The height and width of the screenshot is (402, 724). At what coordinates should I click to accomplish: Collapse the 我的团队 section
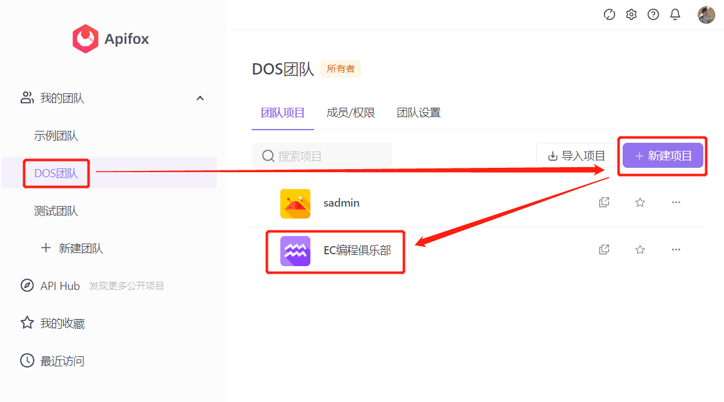[x=200, y=98]
